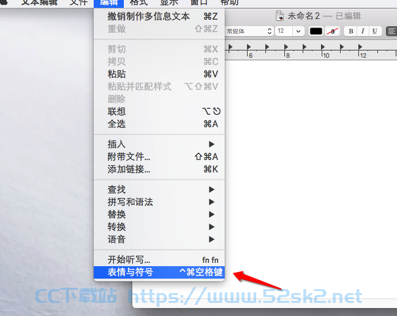
Task: Click the tab stop above ruler mark 6
Action: click(249, 47)
